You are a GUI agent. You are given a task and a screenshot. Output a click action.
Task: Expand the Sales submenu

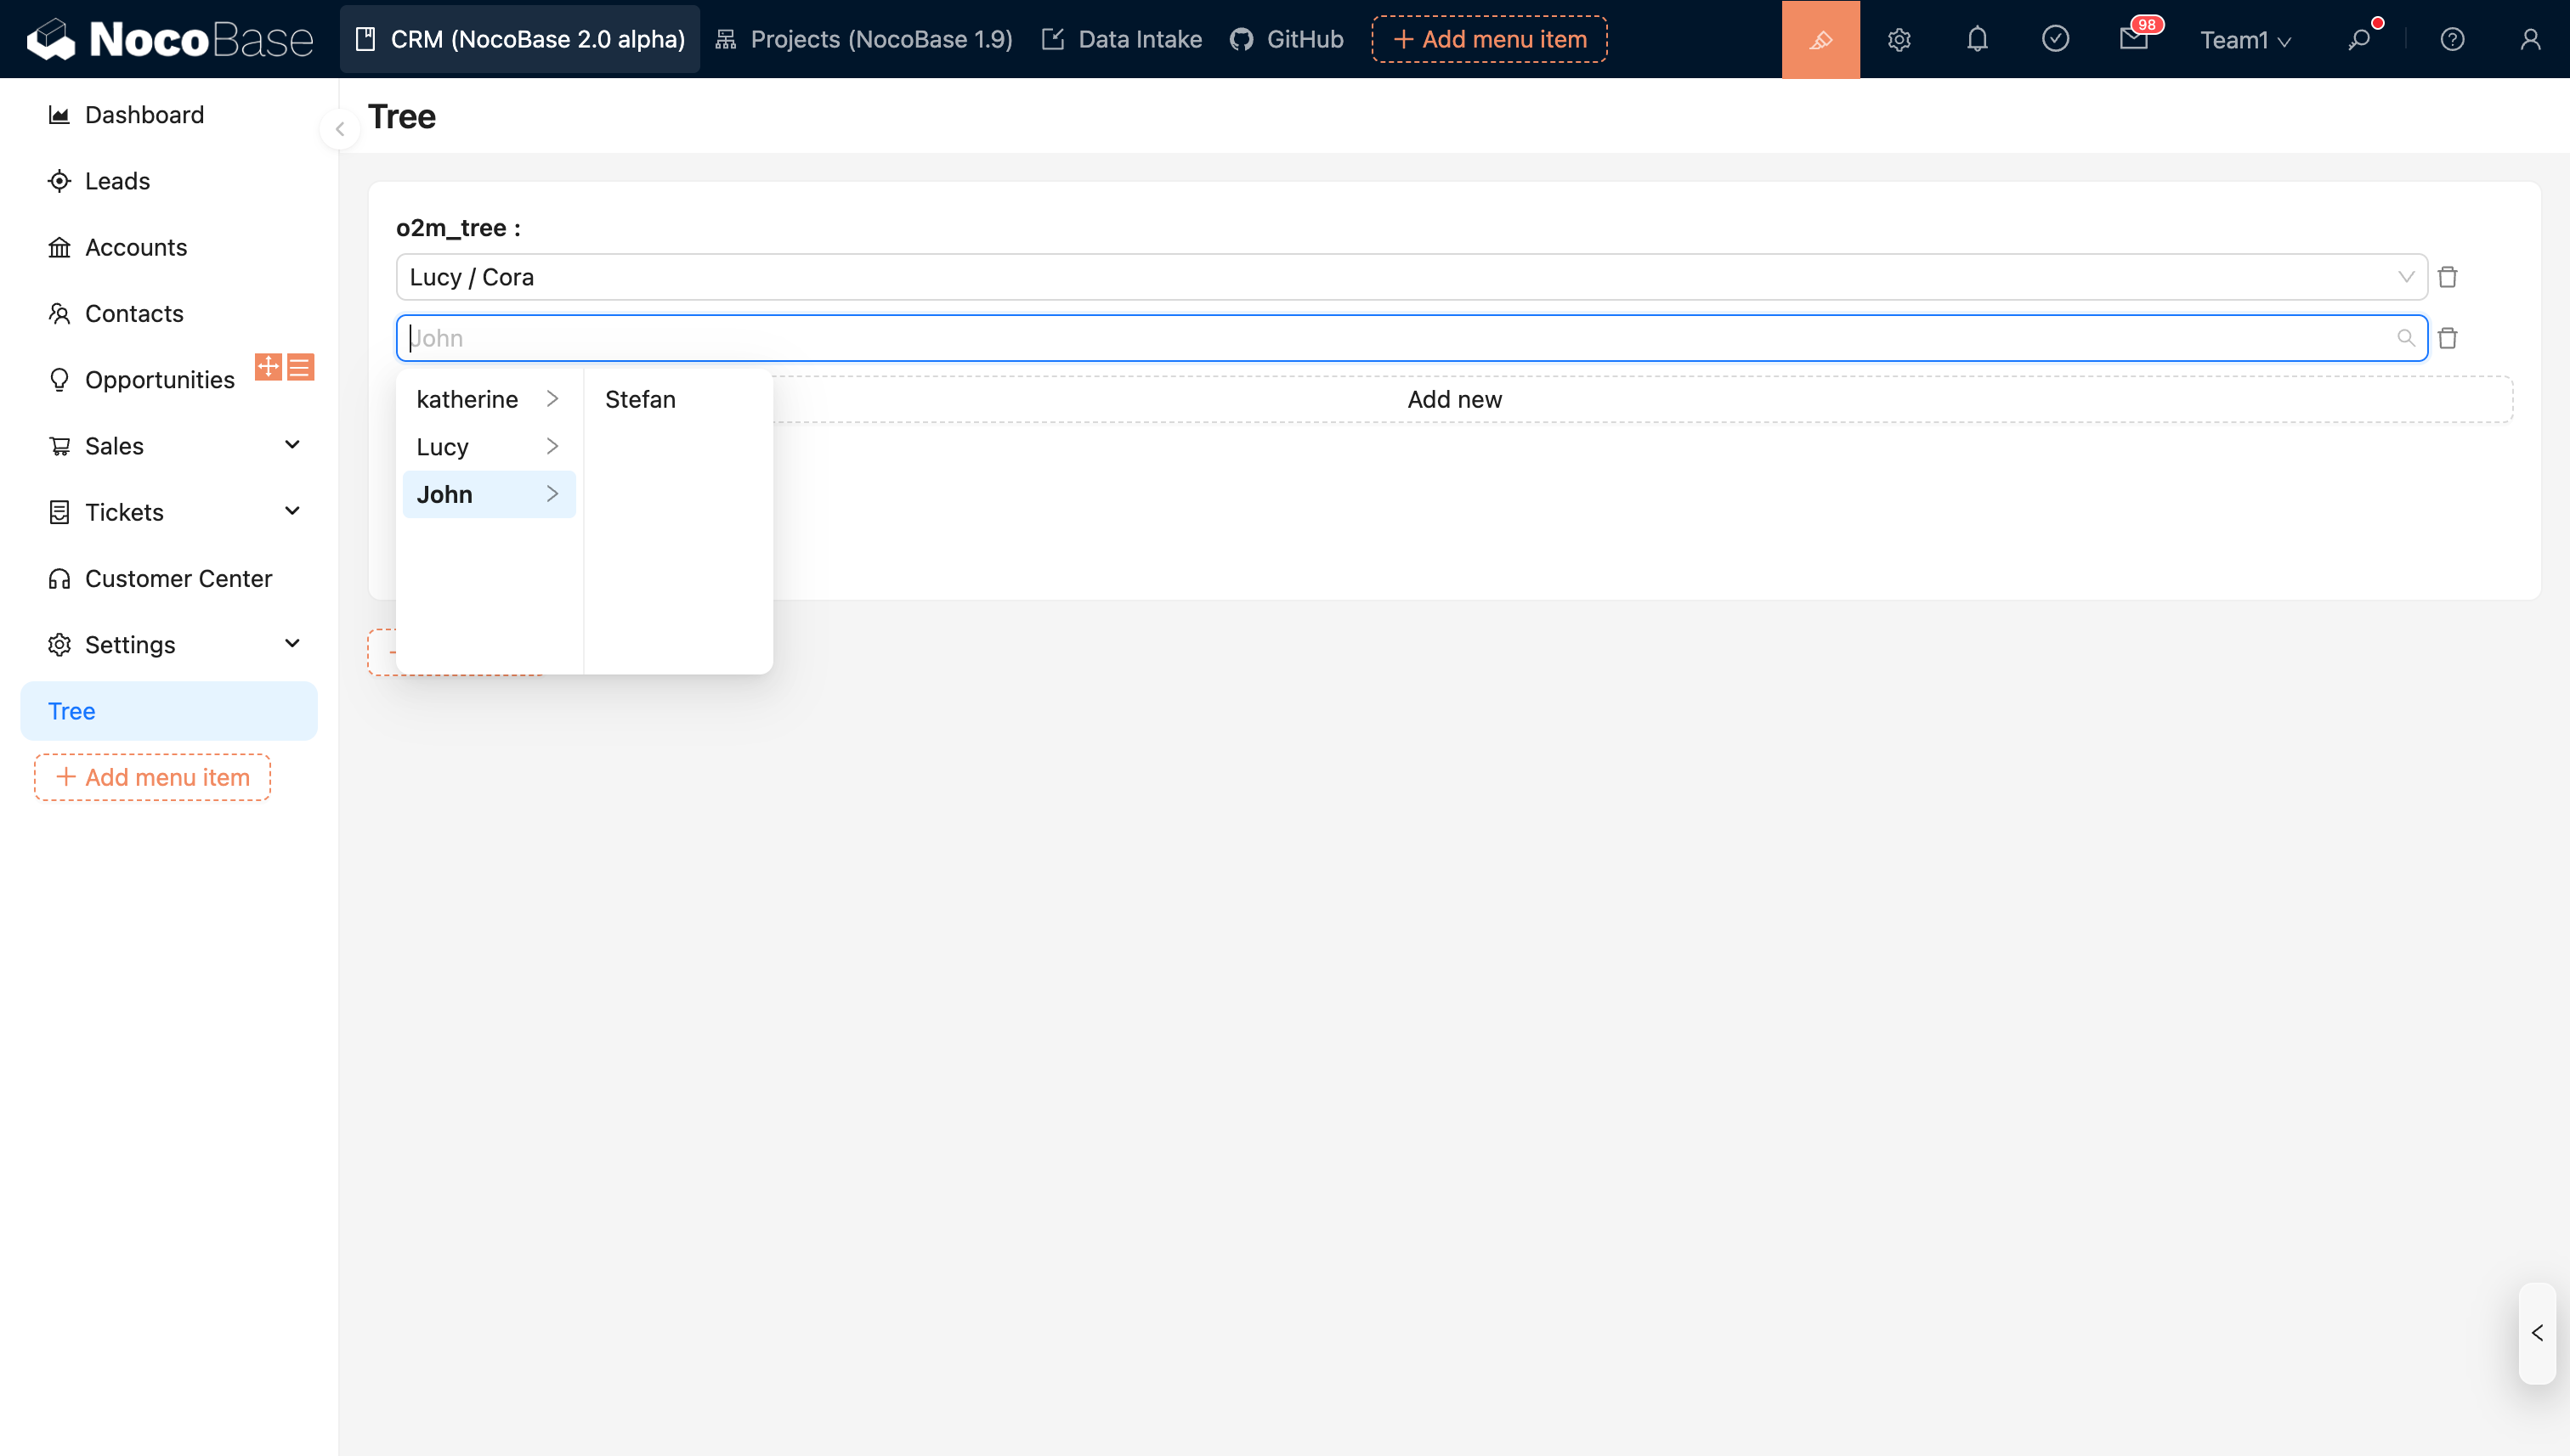[x=292, y=445]
